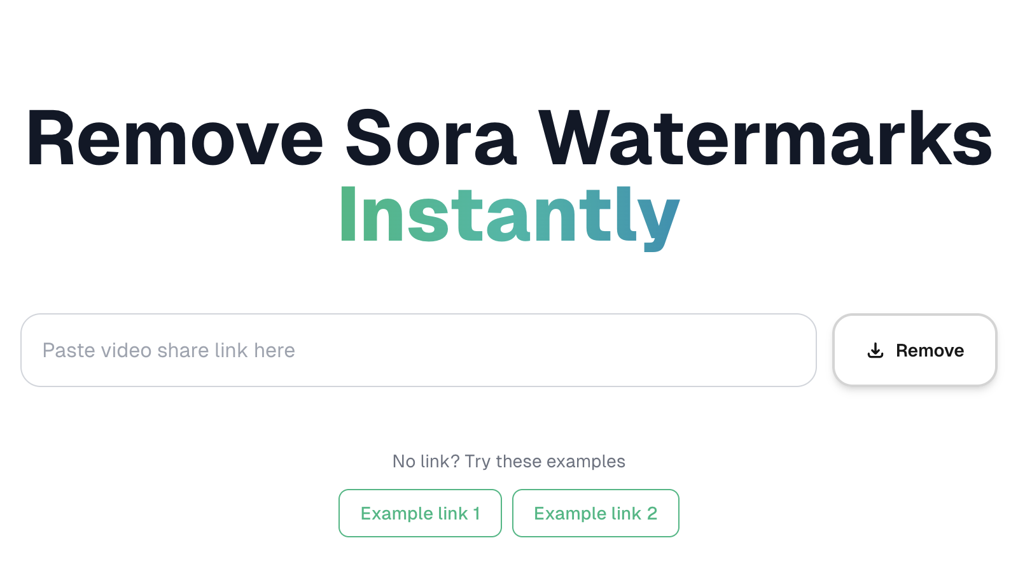Open Example link 1 sample video
Screen dimensions: 1018x573
pos(420,513)
